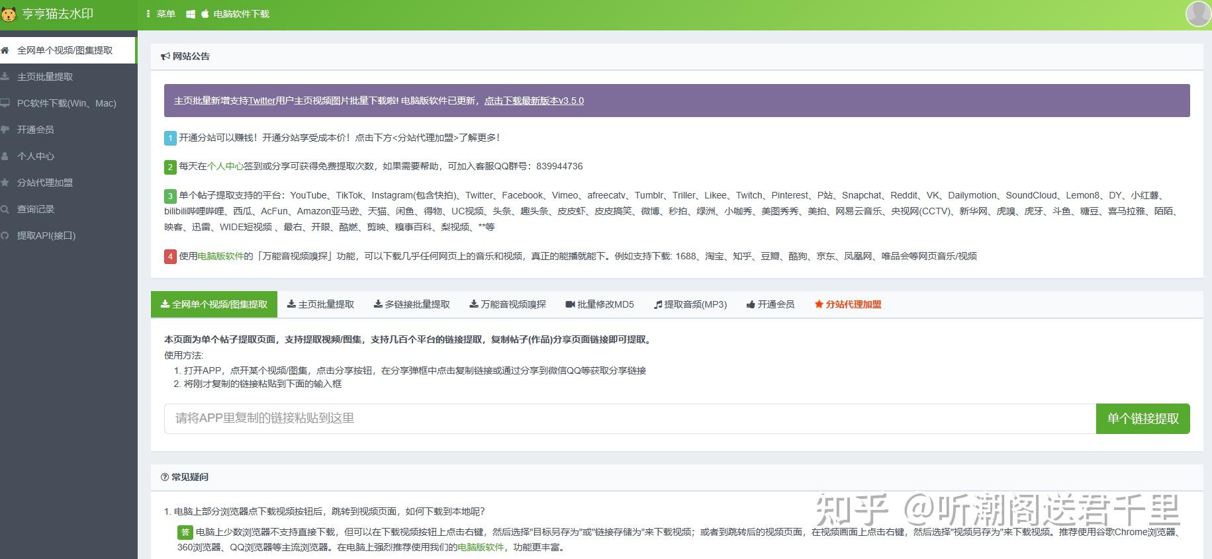The width and height of the screenshot is (1212, 559).
Task: Click the person icon beside sidebar 个人中心
Action: 5,156
